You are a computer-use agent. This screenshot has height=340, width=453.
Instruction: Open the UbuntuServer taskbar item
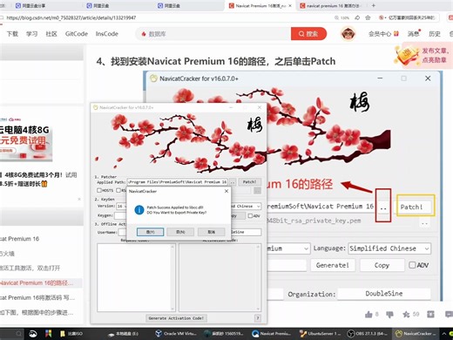(x=321, y=334)
